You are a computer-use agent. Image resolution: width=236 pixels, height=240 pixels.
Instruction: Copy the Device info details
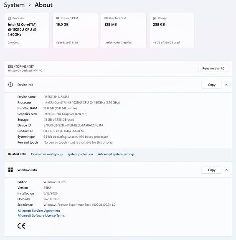(212, 85)
